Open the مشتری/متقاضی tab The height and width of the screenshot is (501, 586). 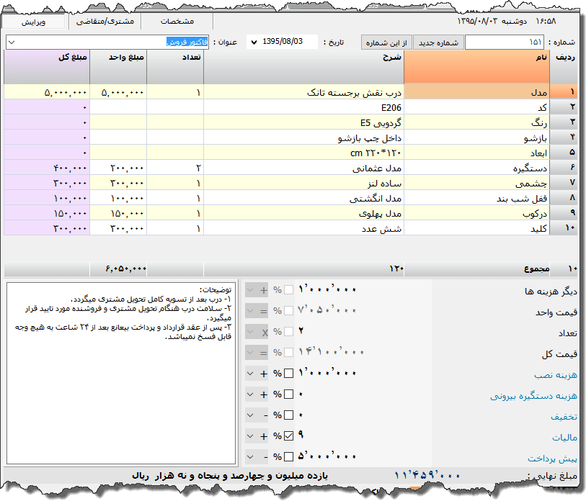coord(106,22)
